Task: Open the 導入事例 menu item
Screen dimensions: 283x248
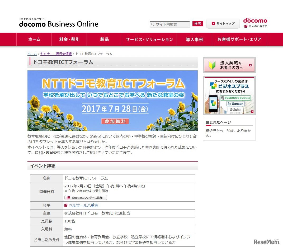Action: [x=194, y=39]
